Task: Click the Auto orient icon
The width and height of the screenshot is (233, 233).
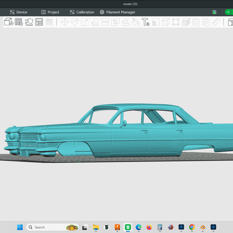Action: 29,22
